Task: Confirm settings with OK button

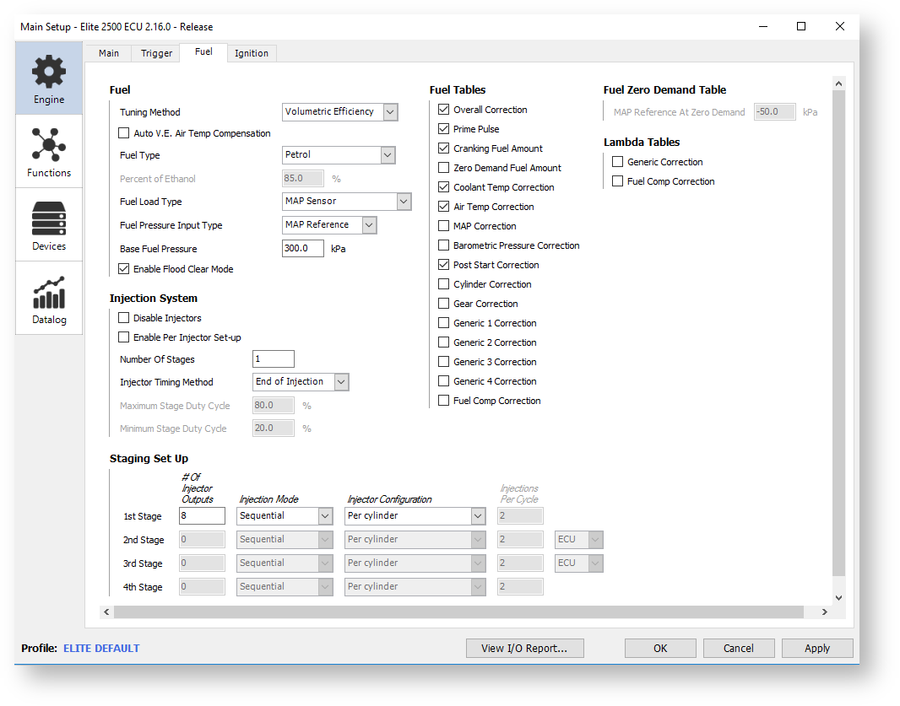Action: [x=660, y=648]
